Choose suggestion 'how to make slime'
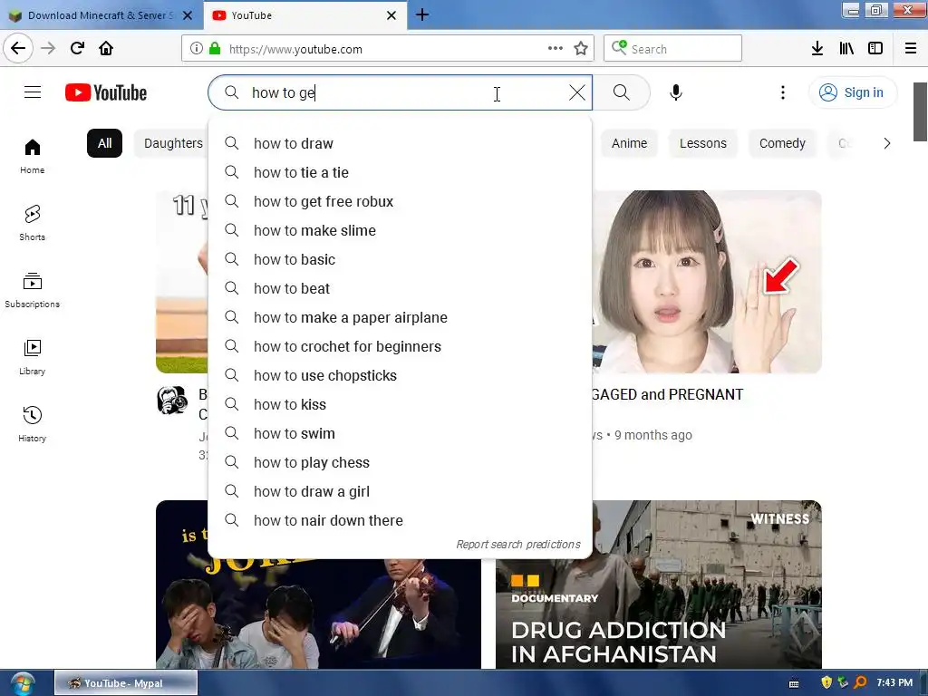Viewport: 928px width, 696px height. tap(400, 230)
